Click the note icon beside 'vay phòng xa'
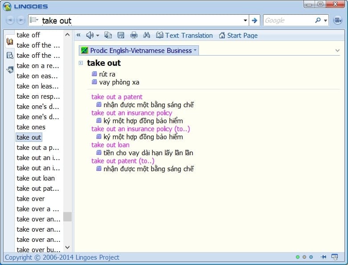This screenshot has width=348, height=265. (x=94, y=82)
